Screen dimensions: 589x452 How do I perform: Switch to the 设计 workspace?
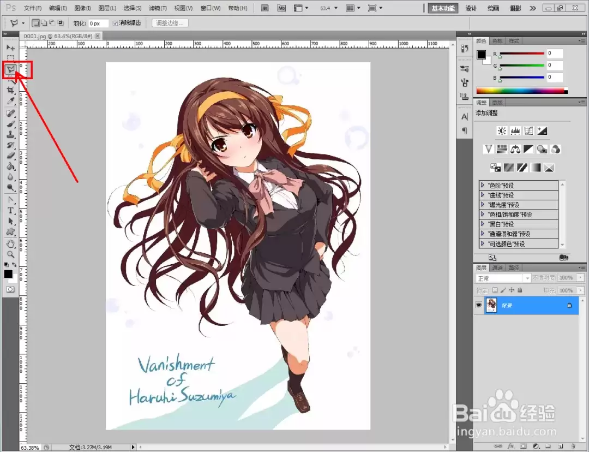471,8
